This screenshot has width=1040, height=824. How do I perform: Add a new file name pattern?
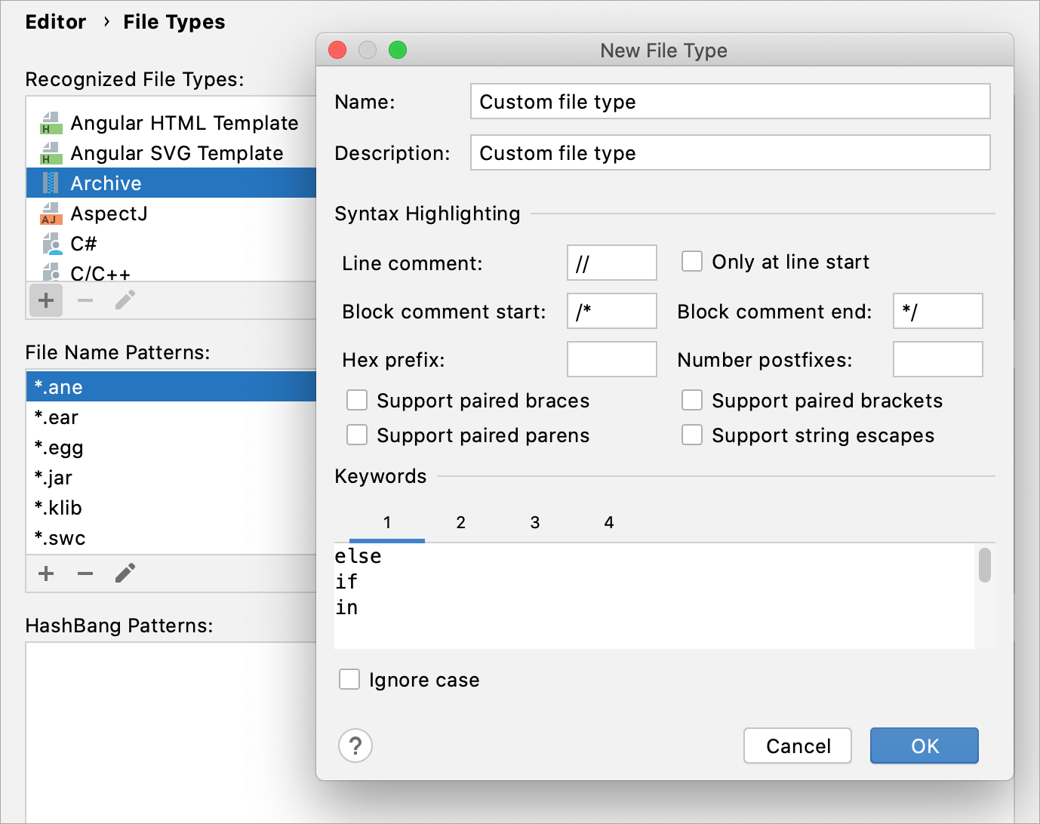tap(46, 573)
